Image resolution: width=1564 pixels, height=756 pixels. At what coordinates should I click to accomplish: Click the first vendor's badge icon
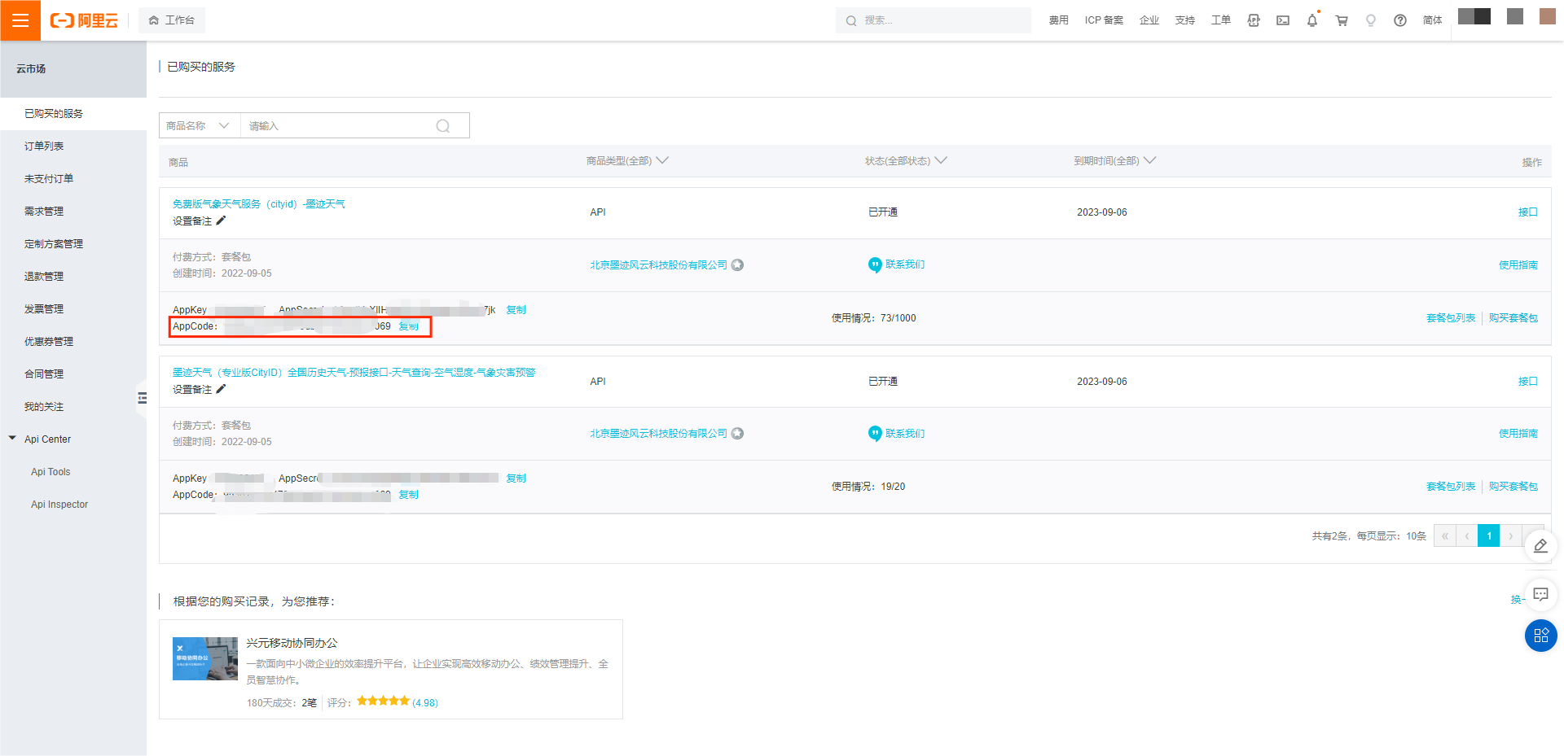pyautogui.click(x=737, y=264)
